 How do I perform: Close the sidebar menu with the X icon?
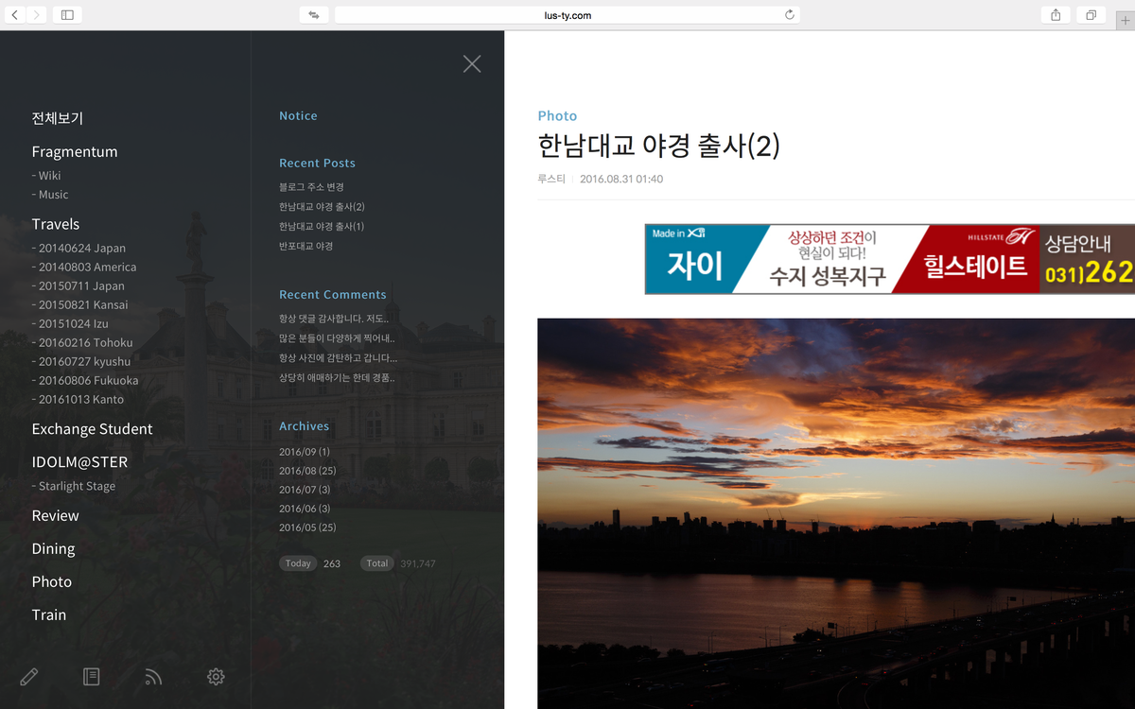pyautogui.click(x=472, y=63)
